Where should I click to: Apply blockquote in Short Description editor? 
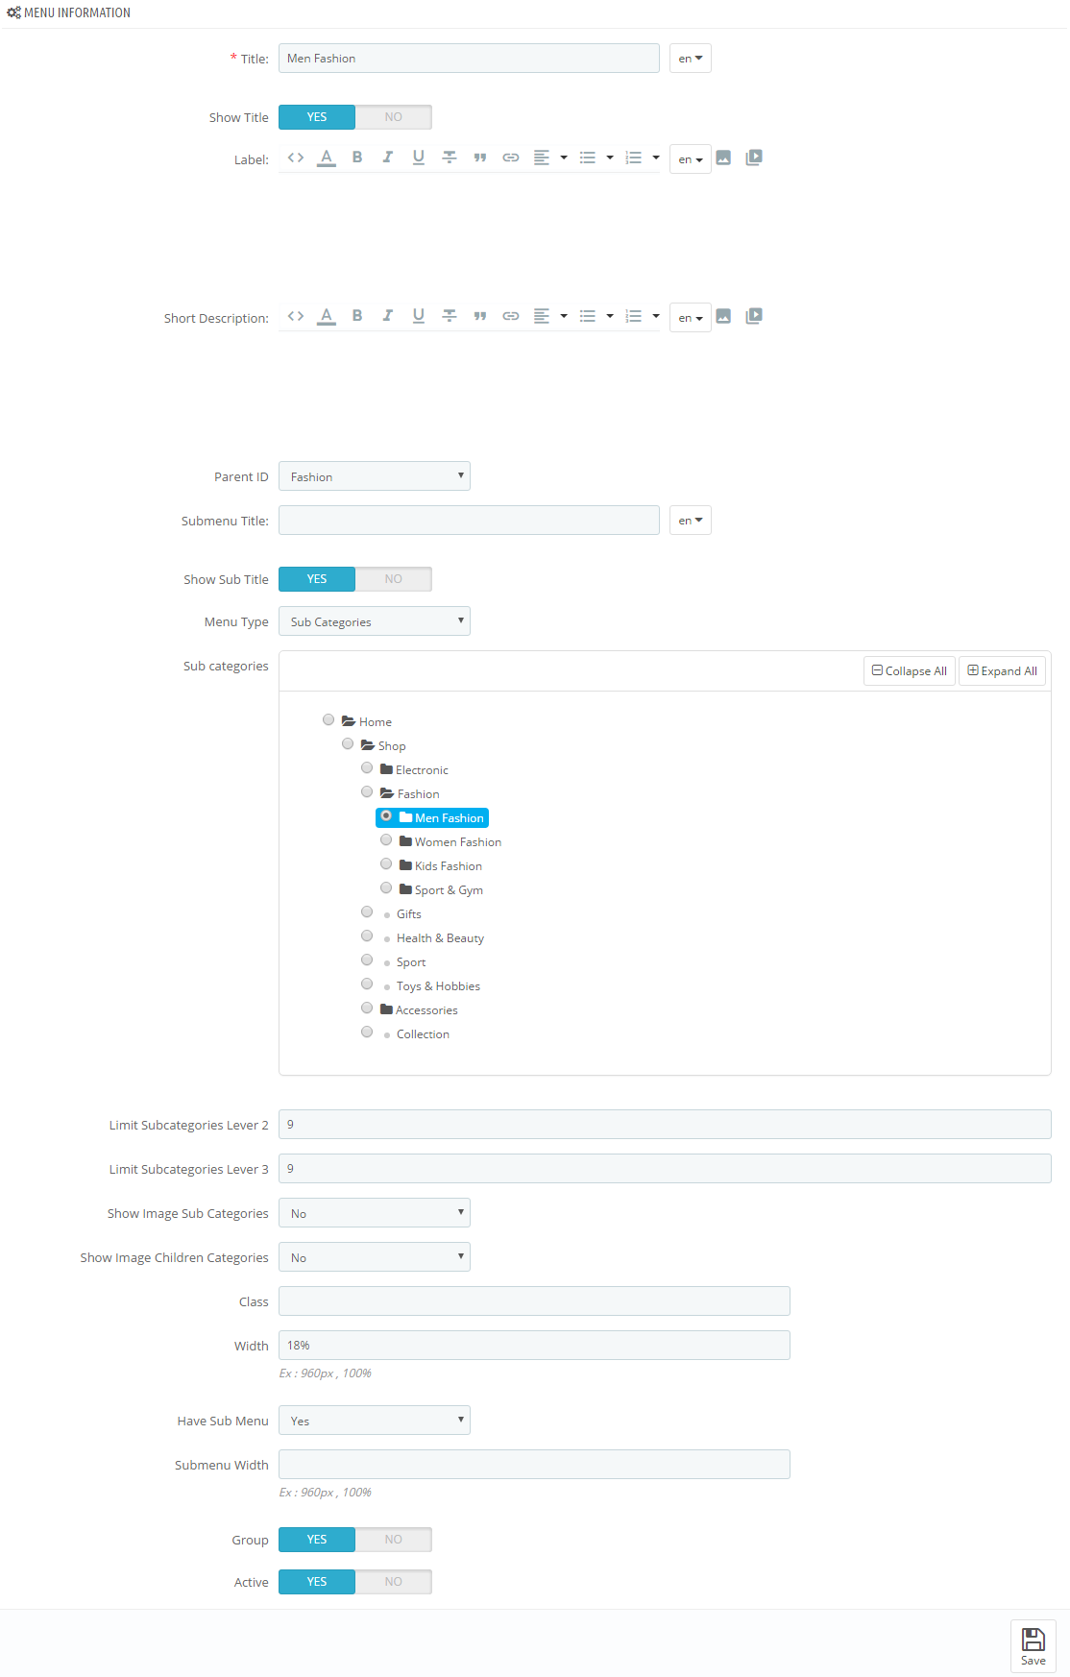tap(480, 316)
